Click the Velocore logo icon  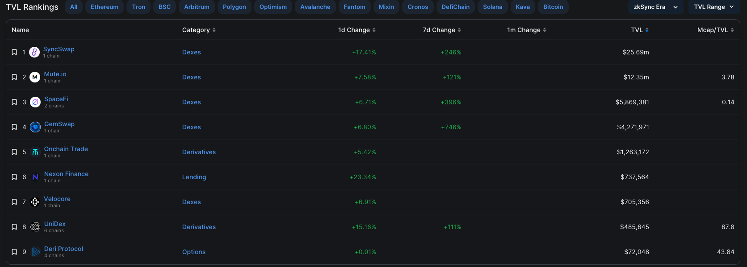pos(35,202)
